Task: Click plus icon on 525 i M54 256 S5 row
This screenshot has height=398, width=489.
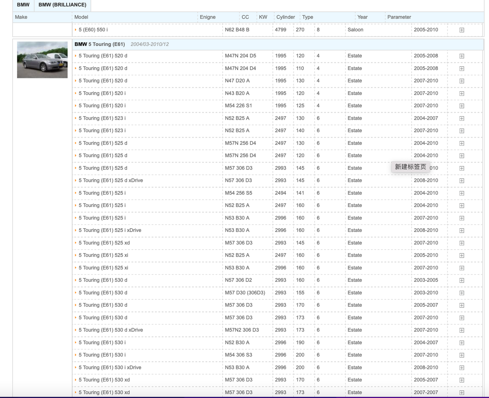Action: tap(462, 193)
